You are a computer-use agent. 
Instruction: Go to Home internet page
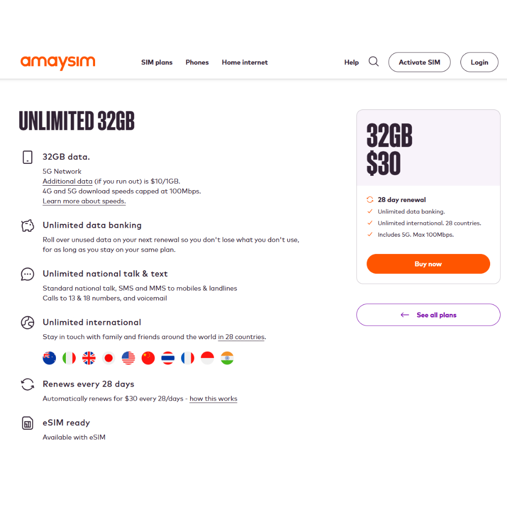[245, 62]
